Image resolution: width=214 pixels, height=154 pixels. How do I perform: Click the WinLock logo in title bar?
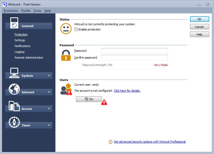pos(5,4)
